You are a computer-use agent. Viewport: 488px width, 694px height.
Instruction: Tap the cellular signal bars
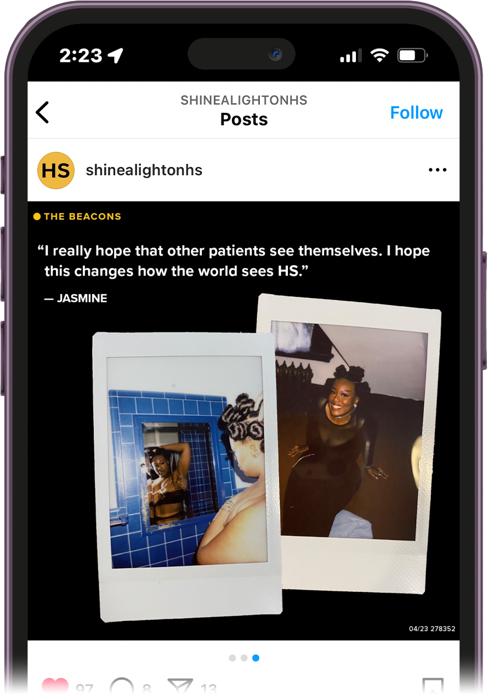coord(350,55)
